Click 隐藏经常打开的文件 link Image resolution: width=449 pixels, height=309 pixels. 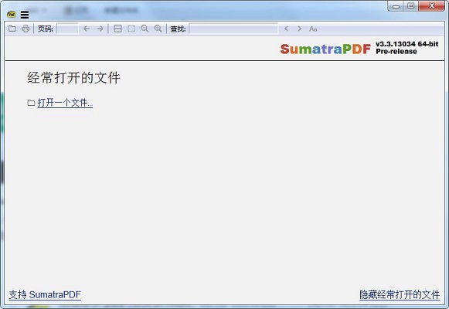pos(400,294)
